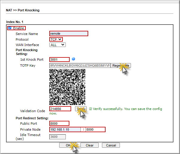
Task: Click the 'Private Node' label
Action: pos(30,129)
